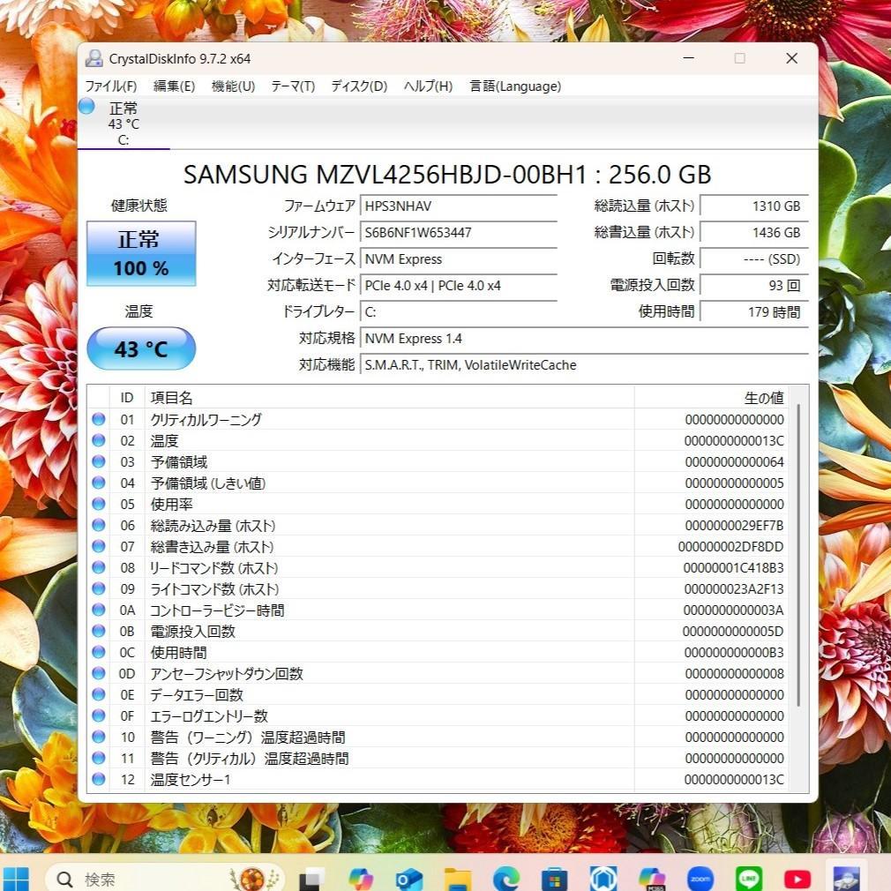Open the ヘルプ(H) menu
The image size is (891, 891).
point(427,86)
